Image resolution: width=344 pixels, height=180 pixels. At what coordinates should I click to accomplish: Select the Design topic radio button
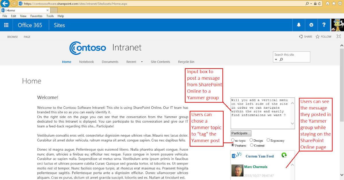click(x=251, y=140)
